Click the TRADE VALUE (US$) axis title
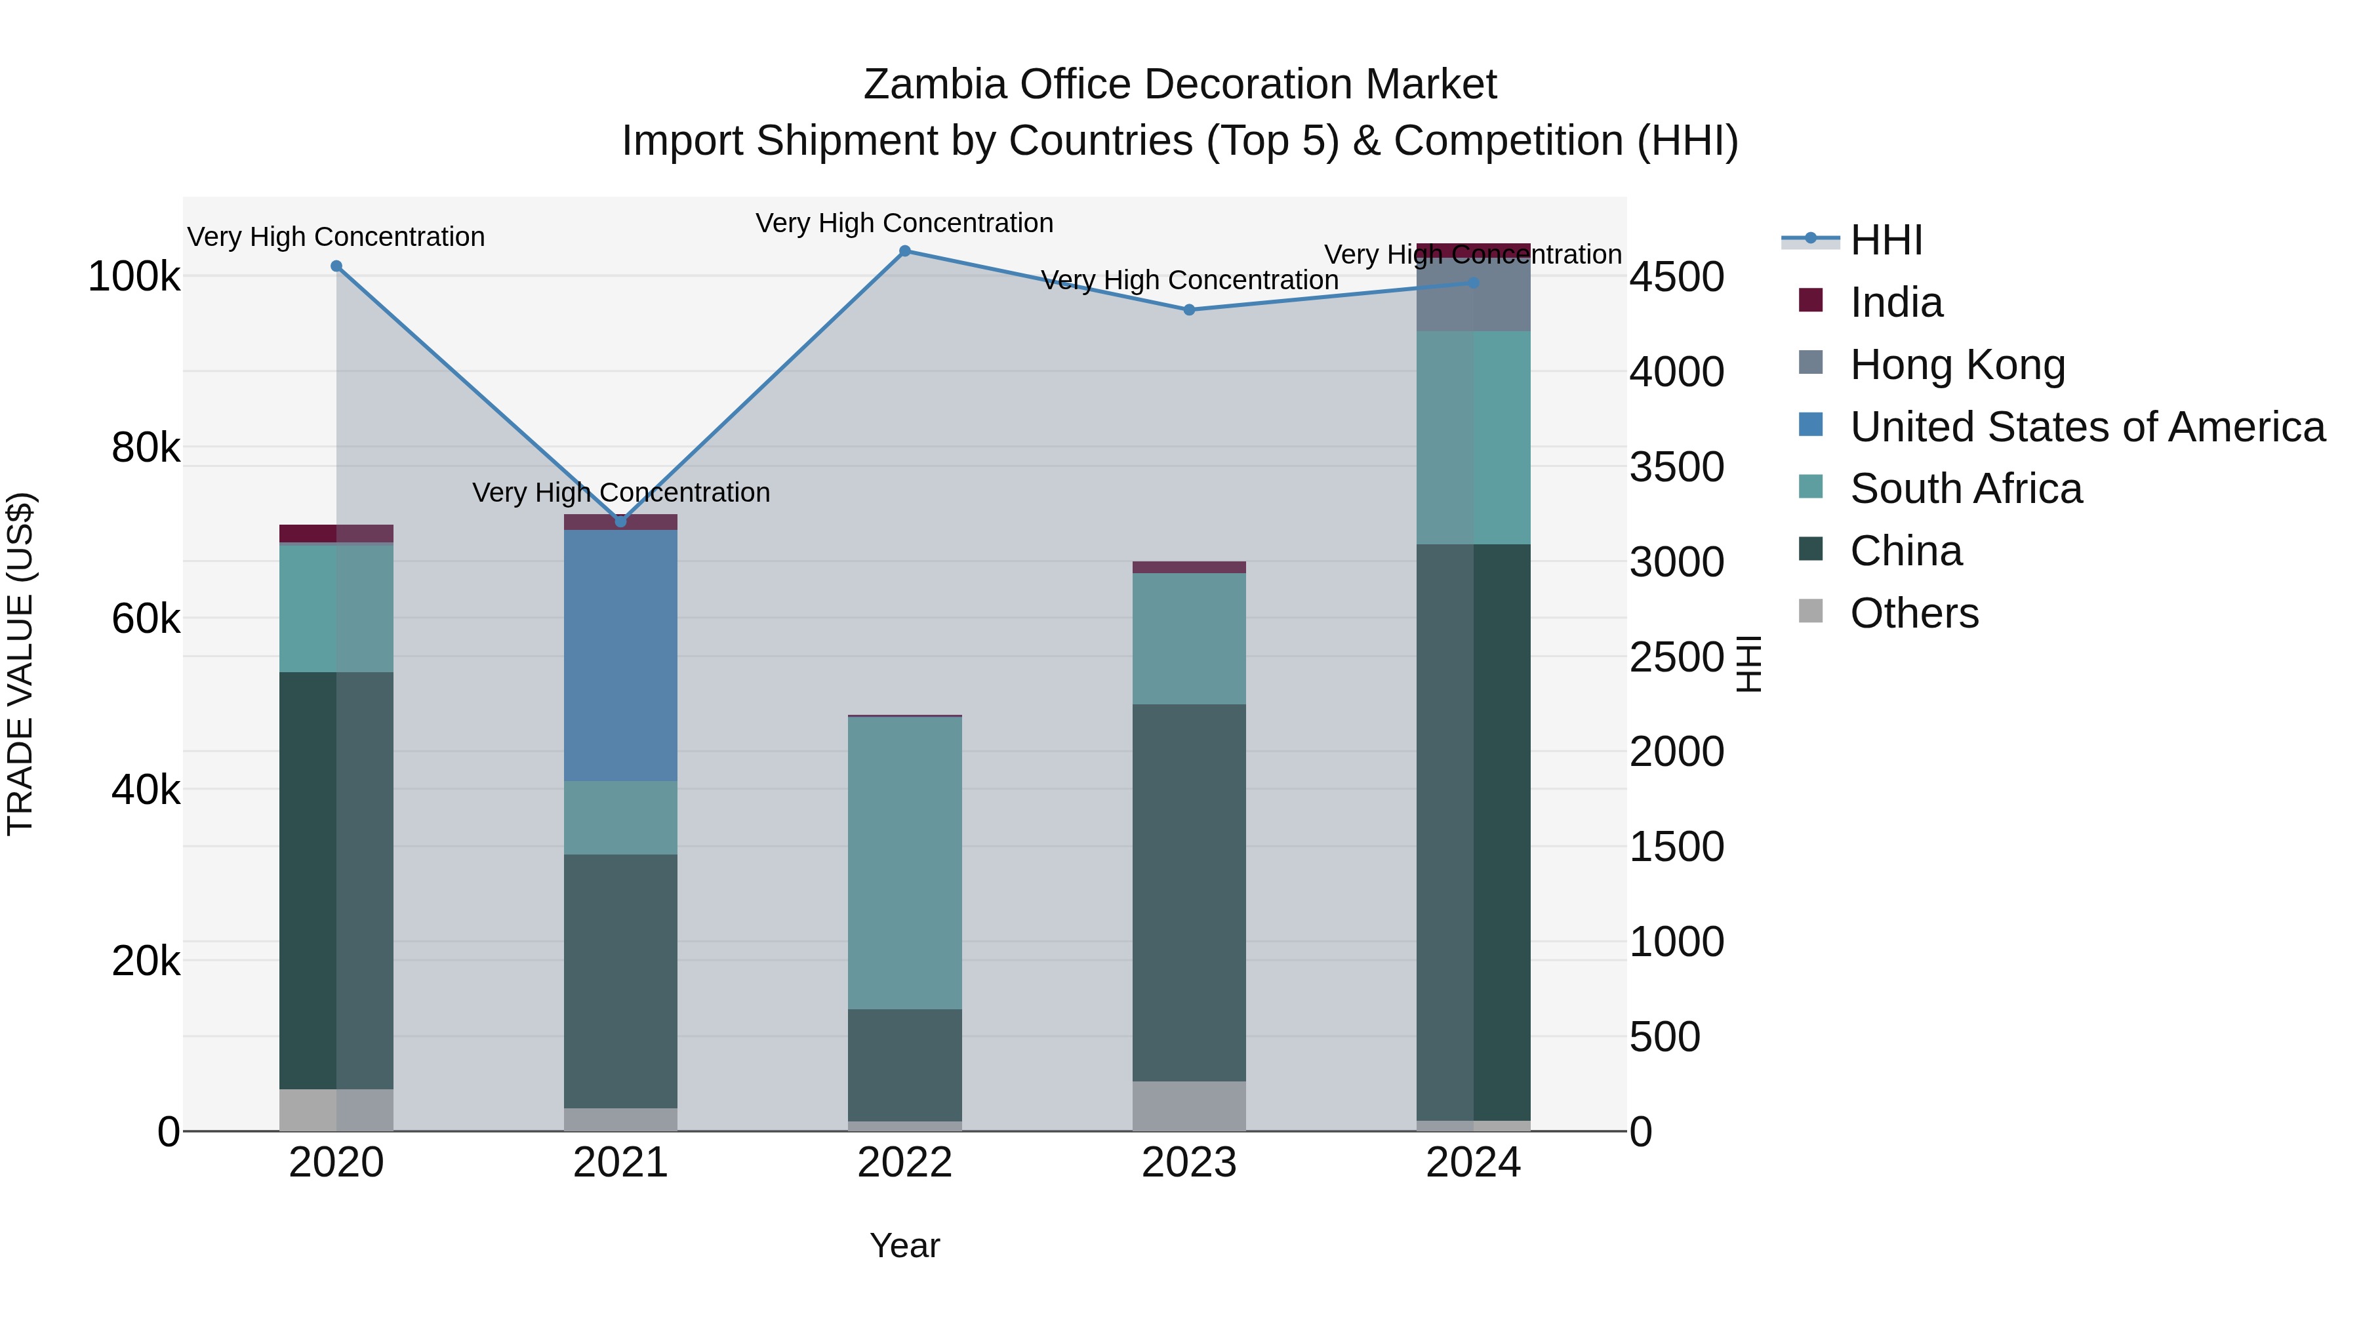Viewport: 2361px width, 1328px height. coord(20,664)
